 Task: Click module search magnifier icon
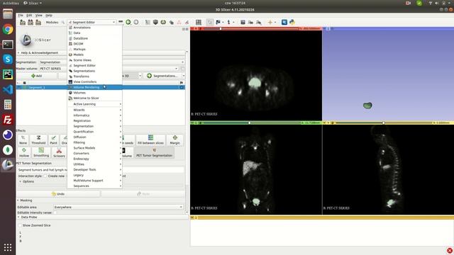[63, 22]
